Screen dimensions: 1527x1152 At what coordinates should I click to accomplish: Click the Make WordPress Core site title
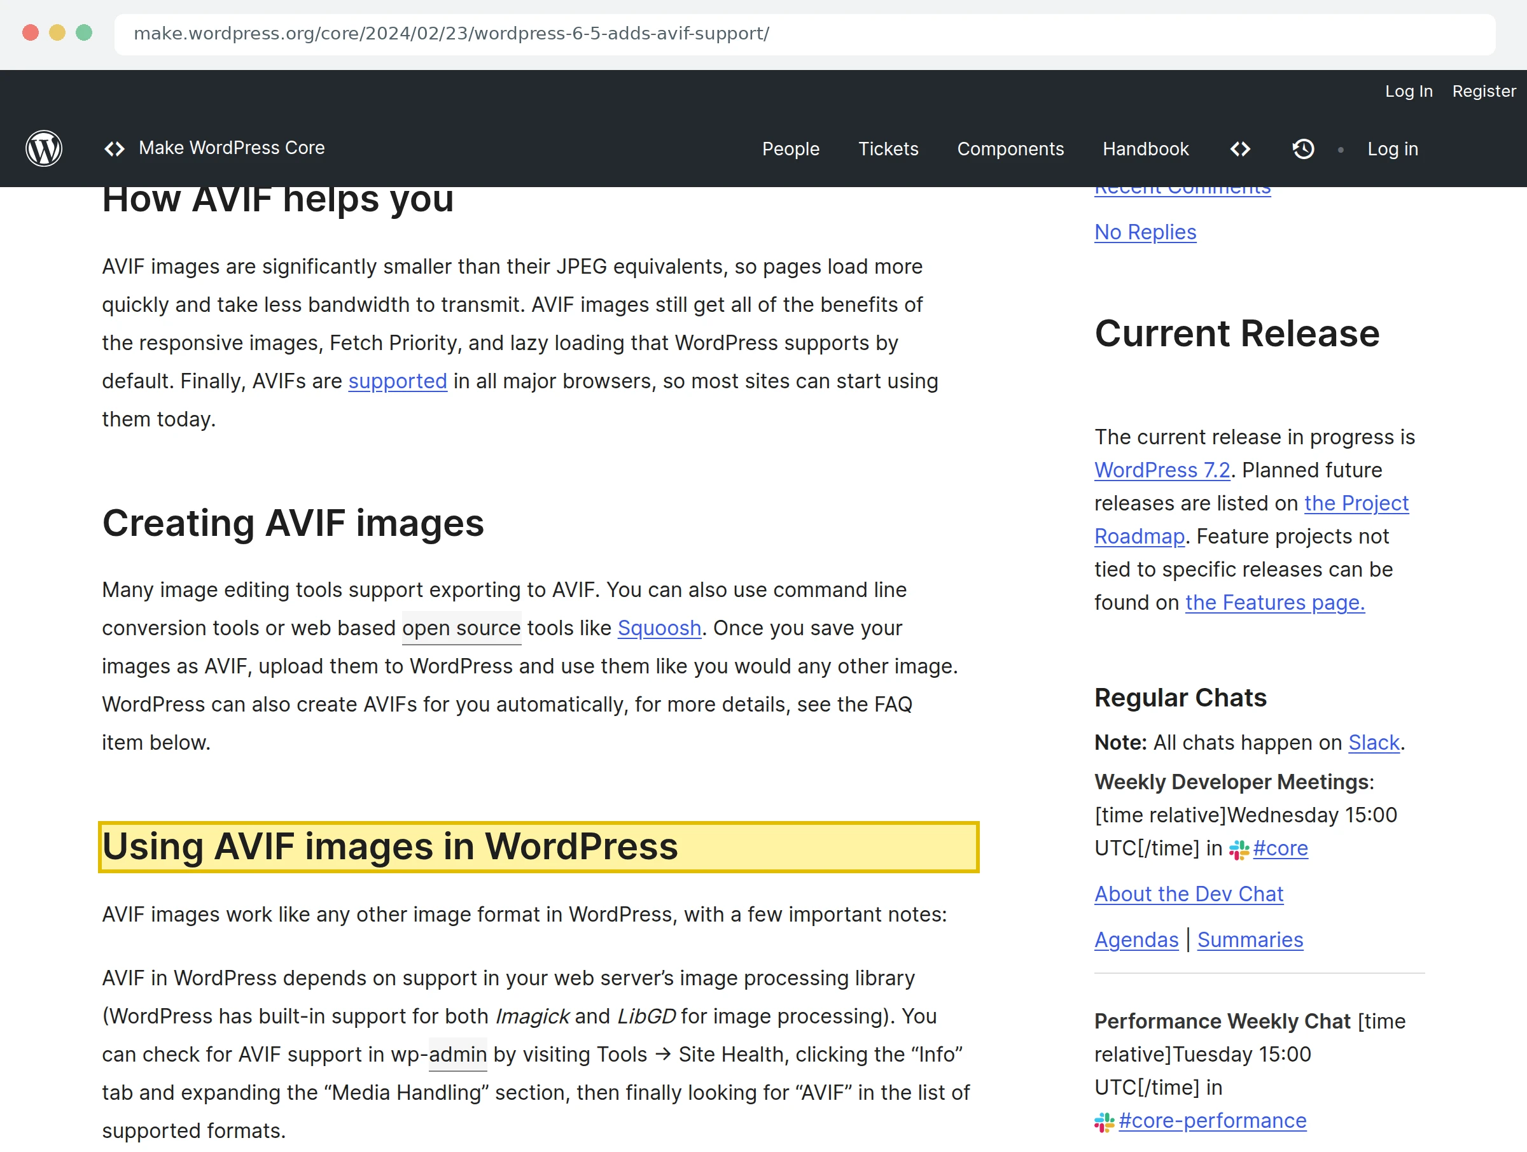(231, 148)
